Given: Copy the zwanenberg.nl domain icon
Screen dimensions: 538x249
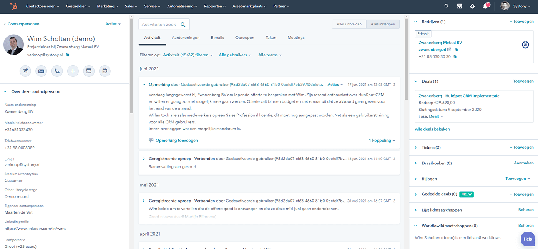Looking at the screenshot, I should coord(456,50).
